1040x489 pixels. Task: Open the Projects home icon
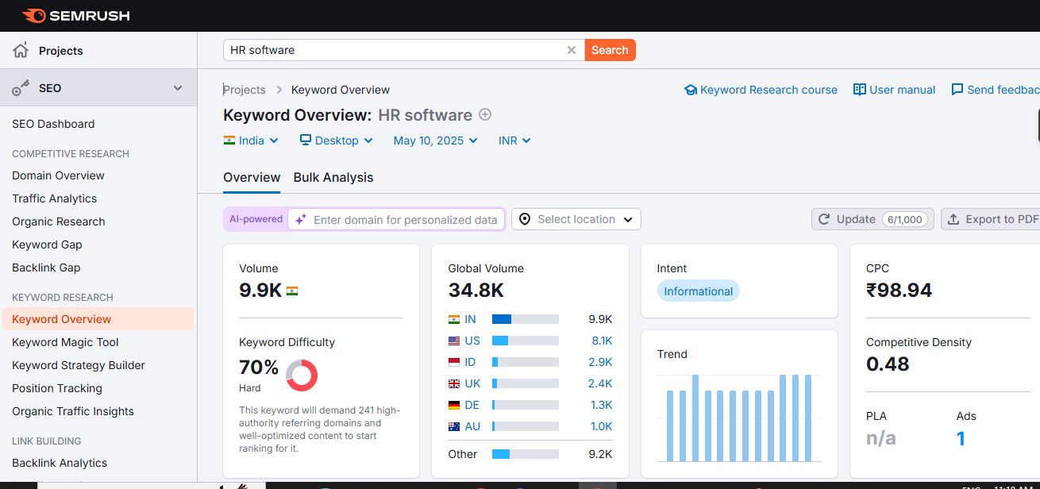click(x=21, y=50)
